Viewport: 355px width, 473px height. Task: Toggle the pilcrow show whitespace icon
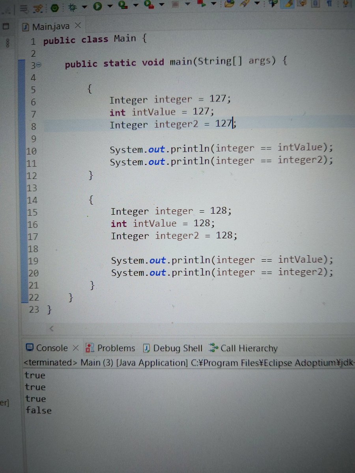(329, 4)
